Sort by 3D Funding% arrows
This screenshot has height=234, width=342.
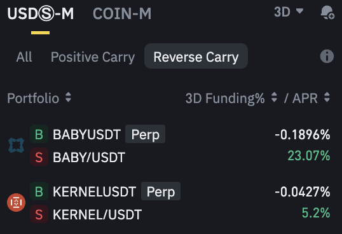point(274,97)
